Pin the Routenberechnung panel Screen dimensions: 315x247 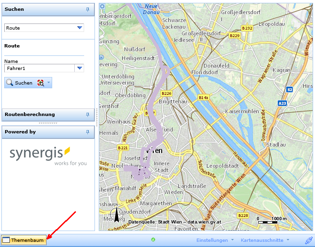coord(87,115)
